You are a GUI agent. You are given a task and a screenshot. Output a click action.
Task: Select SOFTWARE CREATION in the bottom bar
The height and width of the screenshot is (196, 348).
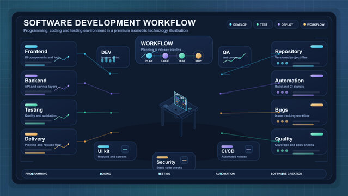[286, 174]
